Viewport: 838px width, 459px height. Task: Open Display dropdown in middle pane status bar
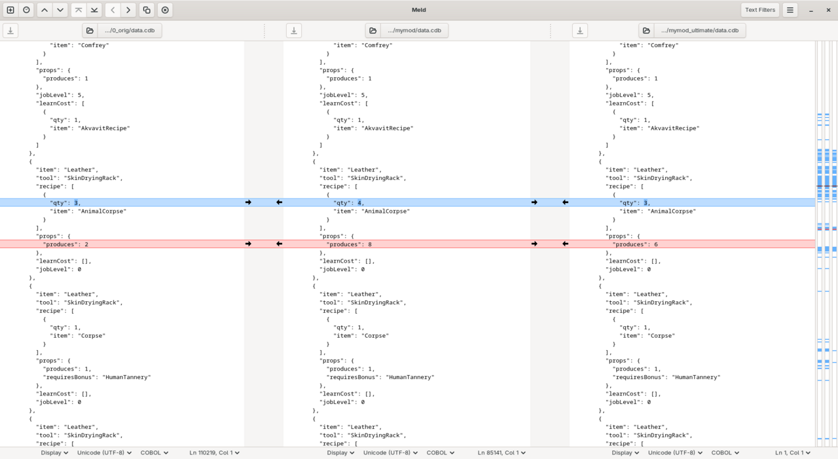point(340,452)
